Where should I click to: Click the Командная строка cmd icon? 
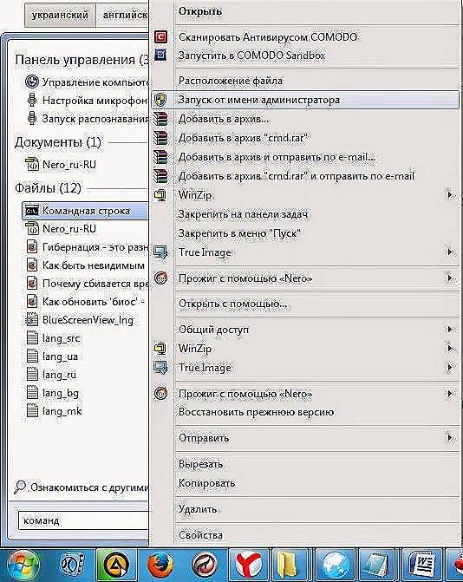click(32, 211)
